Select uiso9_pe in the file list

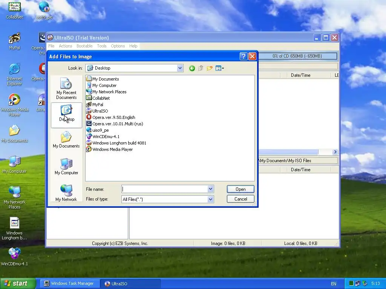(98, 130)
